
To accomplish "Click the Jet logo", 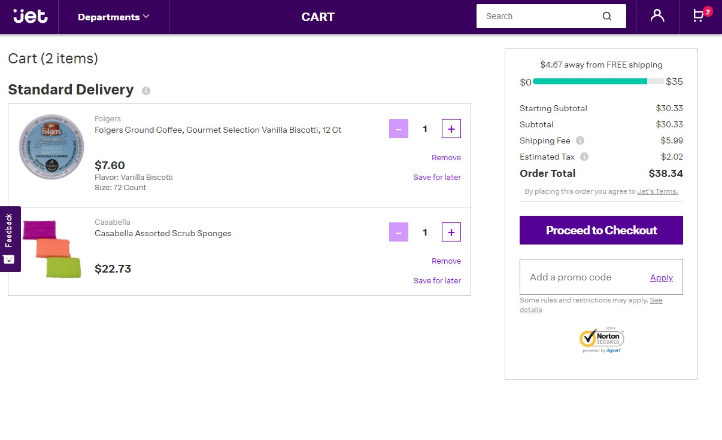I will tap(31, 16).
